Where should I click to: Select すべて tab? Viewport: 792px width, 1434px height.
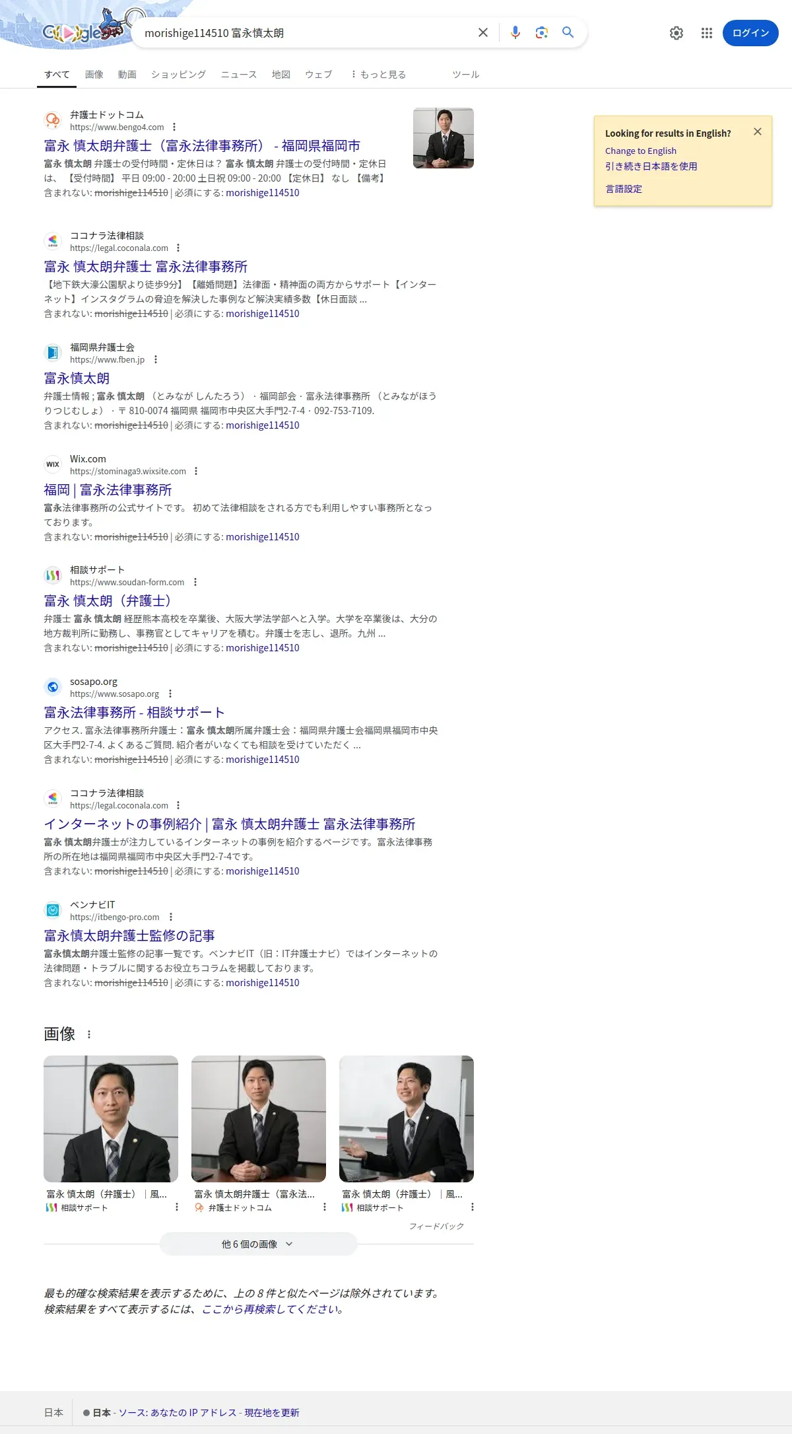point(57,75)
